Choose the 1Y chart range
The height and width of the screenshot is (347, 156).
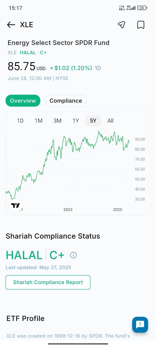click(76, 121)
